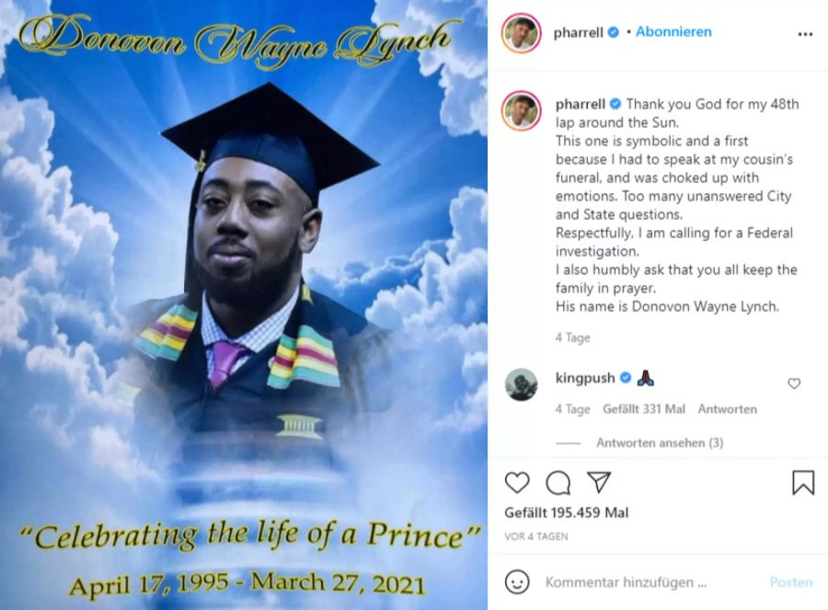Screen dimensions: 828x610
Task: Subscribe via the Abonnieren link
Action: point(673,31)
